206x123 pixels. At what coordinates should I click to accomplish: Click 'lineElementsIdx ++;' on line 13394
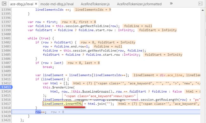(x=53, y=10)
